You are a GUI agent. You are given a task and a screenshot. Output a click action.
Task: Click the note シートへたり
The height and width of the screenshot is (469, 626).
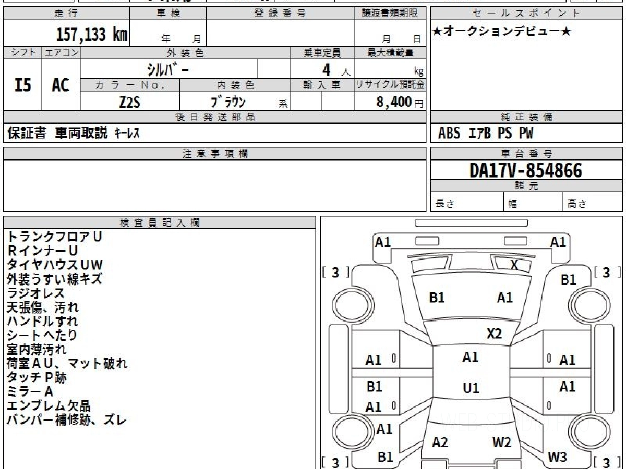(x=42, y=335)
